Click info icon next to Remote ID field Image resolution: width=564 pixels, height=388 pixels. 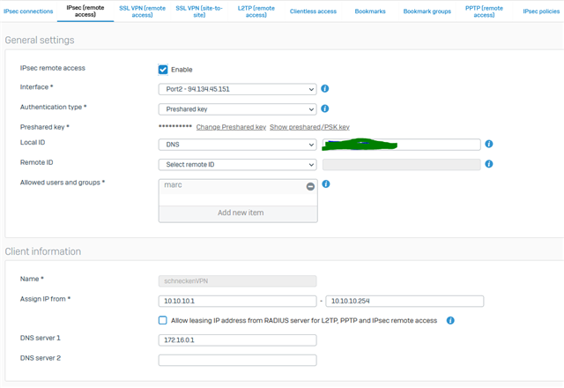(x=489, y=164)
